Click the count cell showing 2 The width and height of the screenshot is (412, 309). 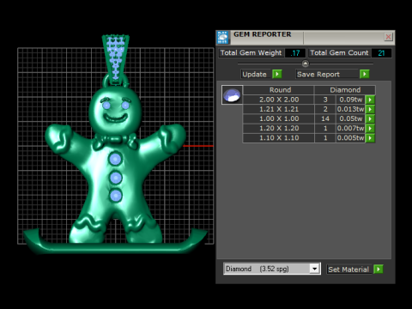pyautogui.click(x=325, y=109)
